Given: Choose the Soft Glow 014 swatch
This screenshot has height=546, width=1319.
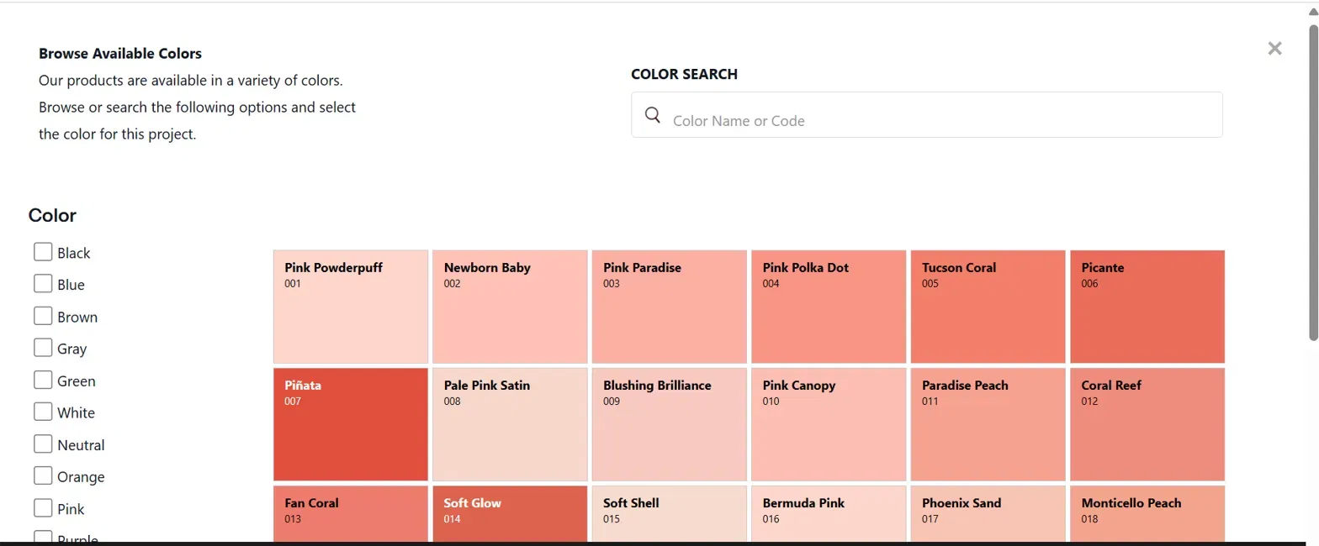Looking at the screenshot, I should 510,514.
